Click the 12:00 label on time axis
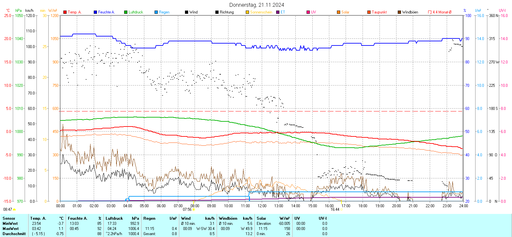This screenshot has width=512, height=237. click(262, 206)
